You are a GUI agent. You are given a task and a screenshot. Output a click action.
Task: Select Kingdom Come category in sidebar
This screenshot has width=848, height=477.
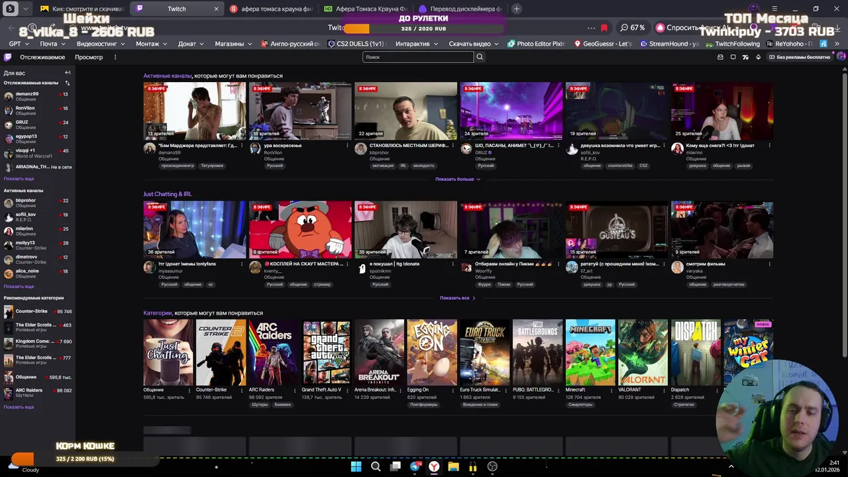point(37,344)
